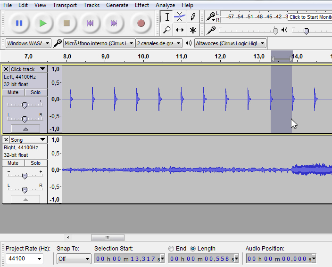Viewport: 332px width, 267px height.
Task: Select the Selection (I-beam) tool
Action: (x=167, y=17)
